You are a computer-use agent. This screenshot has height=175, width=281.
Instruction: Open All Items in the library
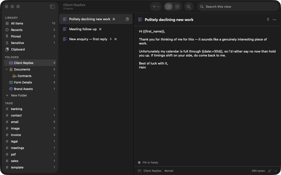pos(30,23)
